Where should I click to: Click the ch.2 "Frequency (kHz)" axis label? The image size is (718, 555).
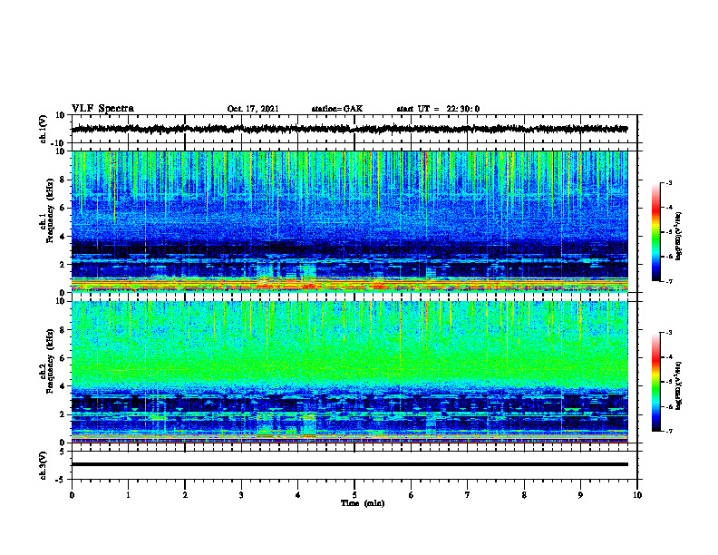(x=50, y=361)
